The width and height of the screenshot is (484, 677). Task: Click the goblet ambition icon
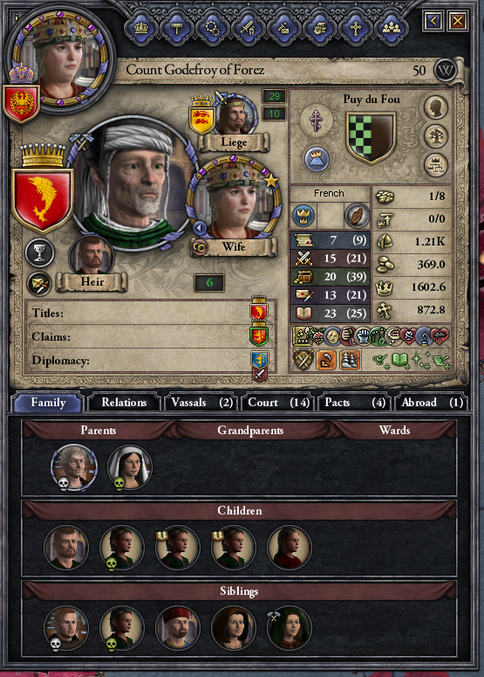(x=39, y=253)
